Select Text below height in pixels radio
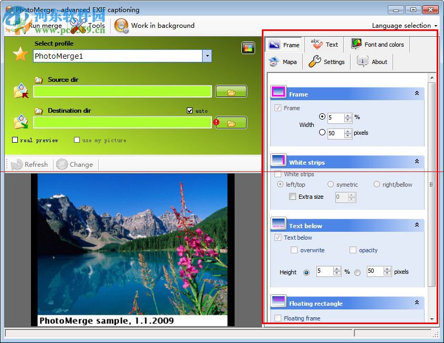 pos(357,273)
